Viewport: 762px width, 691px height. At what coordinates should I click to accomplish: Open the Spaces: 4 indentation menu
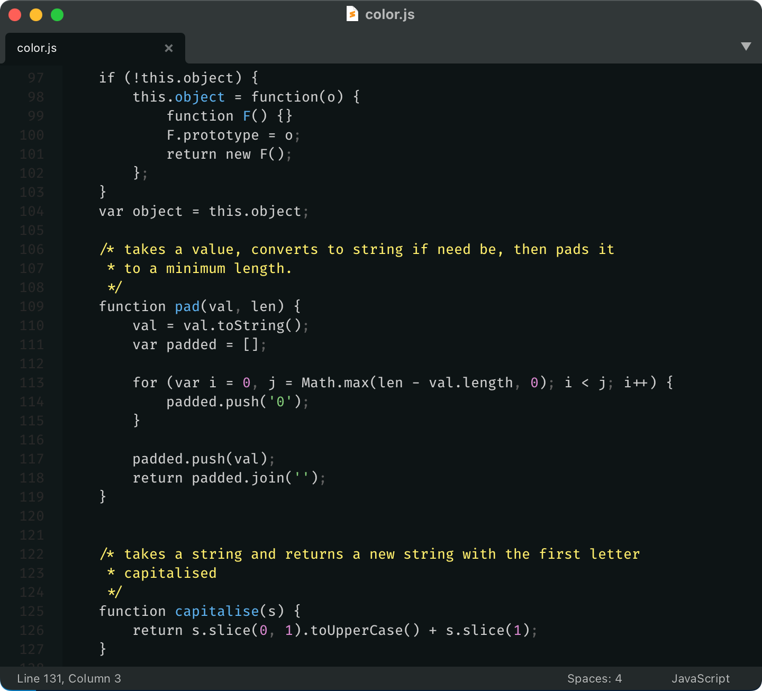point(594,678)
